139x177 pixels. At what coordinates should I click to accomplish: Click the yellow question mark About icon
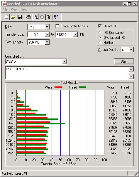[49, 17]
